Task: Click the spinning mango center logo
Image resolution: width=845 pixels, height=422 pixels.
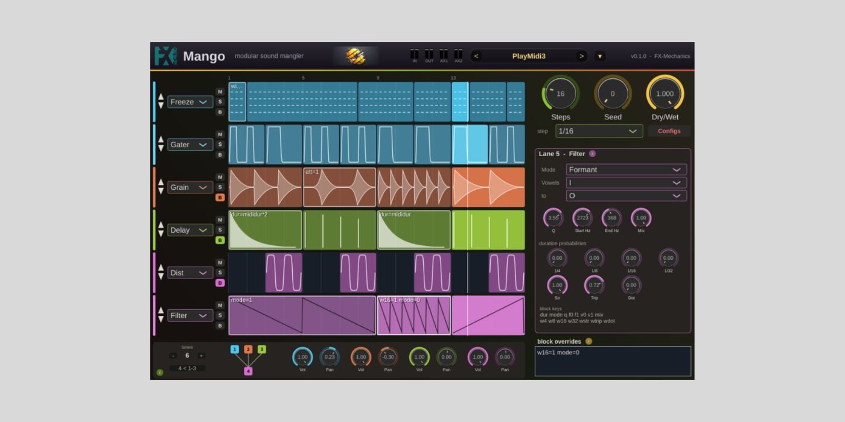Action: point(356,56)
